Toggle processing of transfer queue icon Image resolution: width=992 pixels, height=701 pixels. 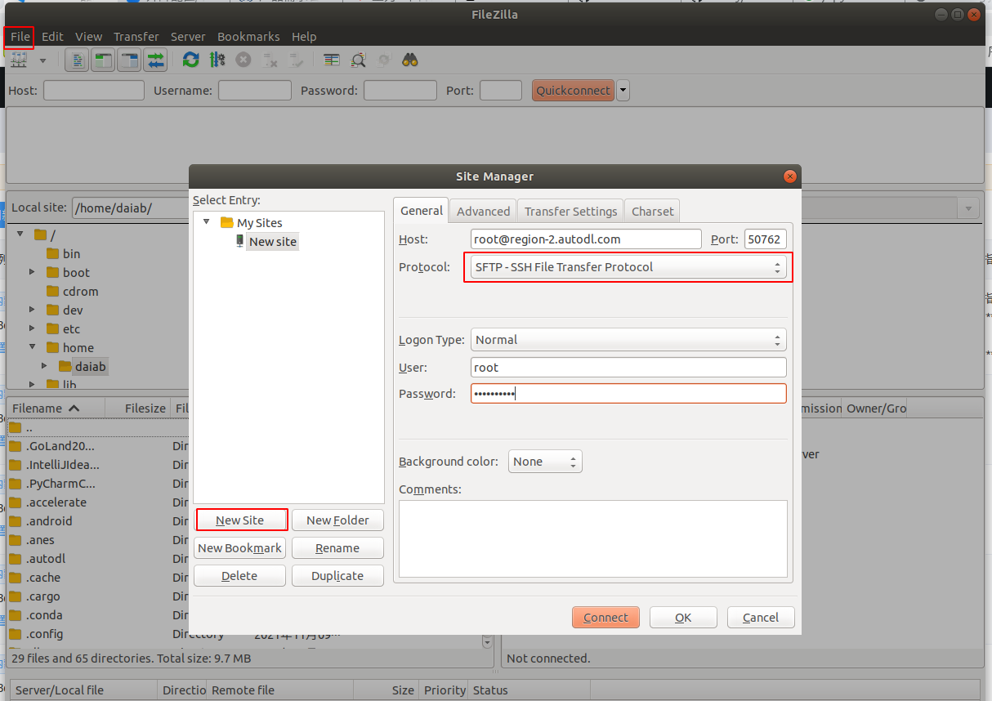217,60
